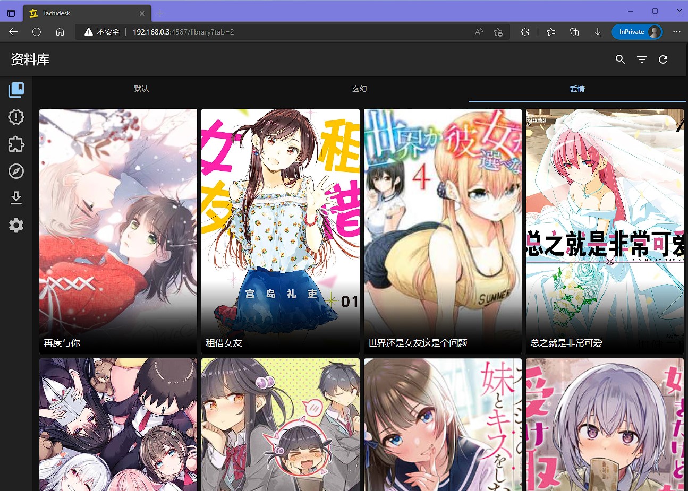Go back with browser back arrow
This screenshot has width=688, height=491.
[13, 32]
